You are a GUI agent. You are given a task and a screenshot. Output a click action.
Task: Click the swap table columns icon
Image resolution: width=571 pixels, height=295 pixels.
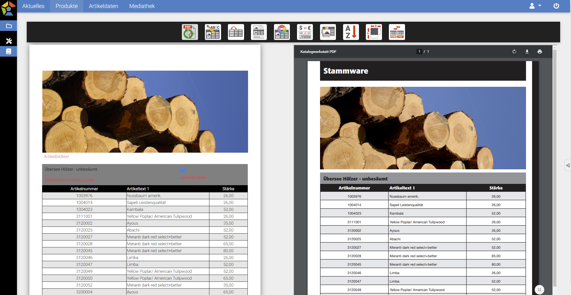click(x=236, y=32)
